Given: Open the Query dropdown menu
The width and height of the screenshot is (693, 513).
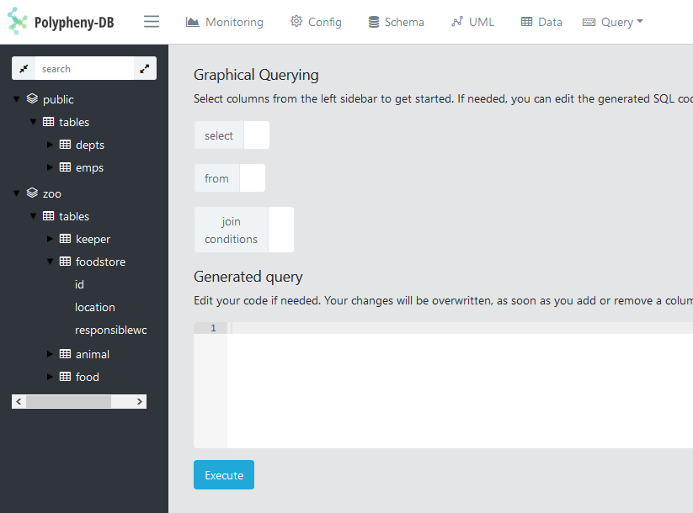Looking at the screenshot, I should [x=612, y=22].
